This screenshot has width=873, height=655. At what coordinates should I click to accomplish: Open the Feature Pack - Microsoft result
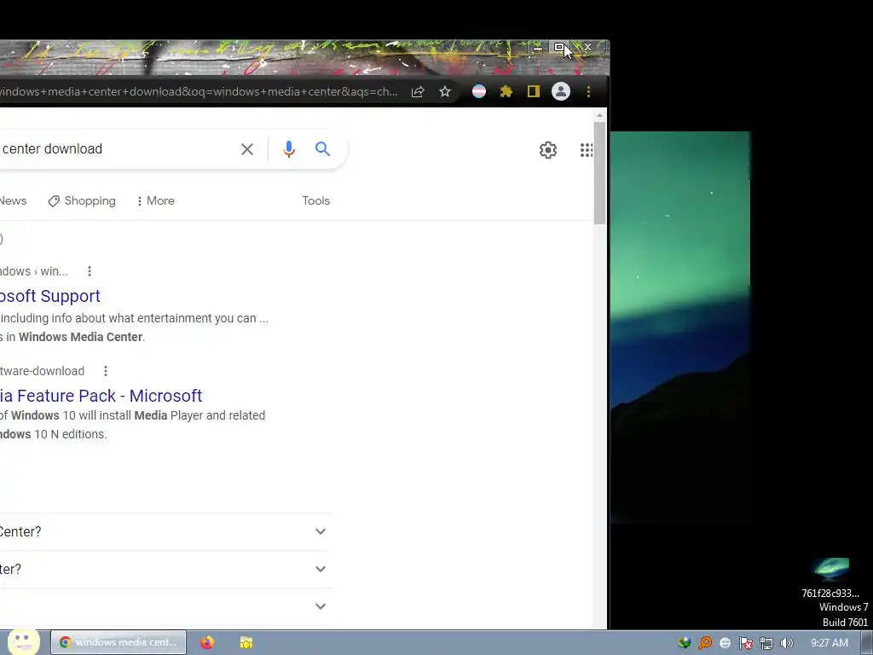[x=101, y=396]
